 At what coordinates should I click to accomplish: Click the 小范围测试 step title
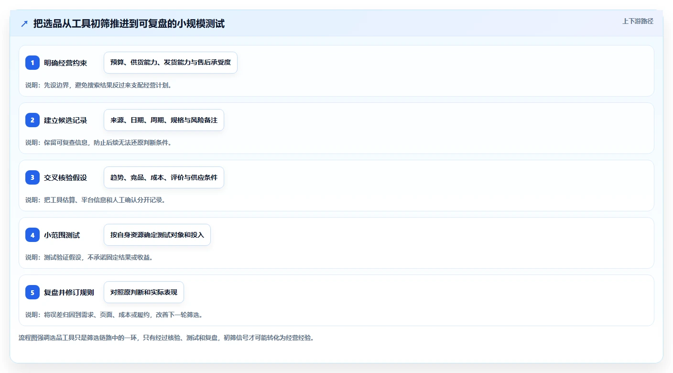click(62, 235)
